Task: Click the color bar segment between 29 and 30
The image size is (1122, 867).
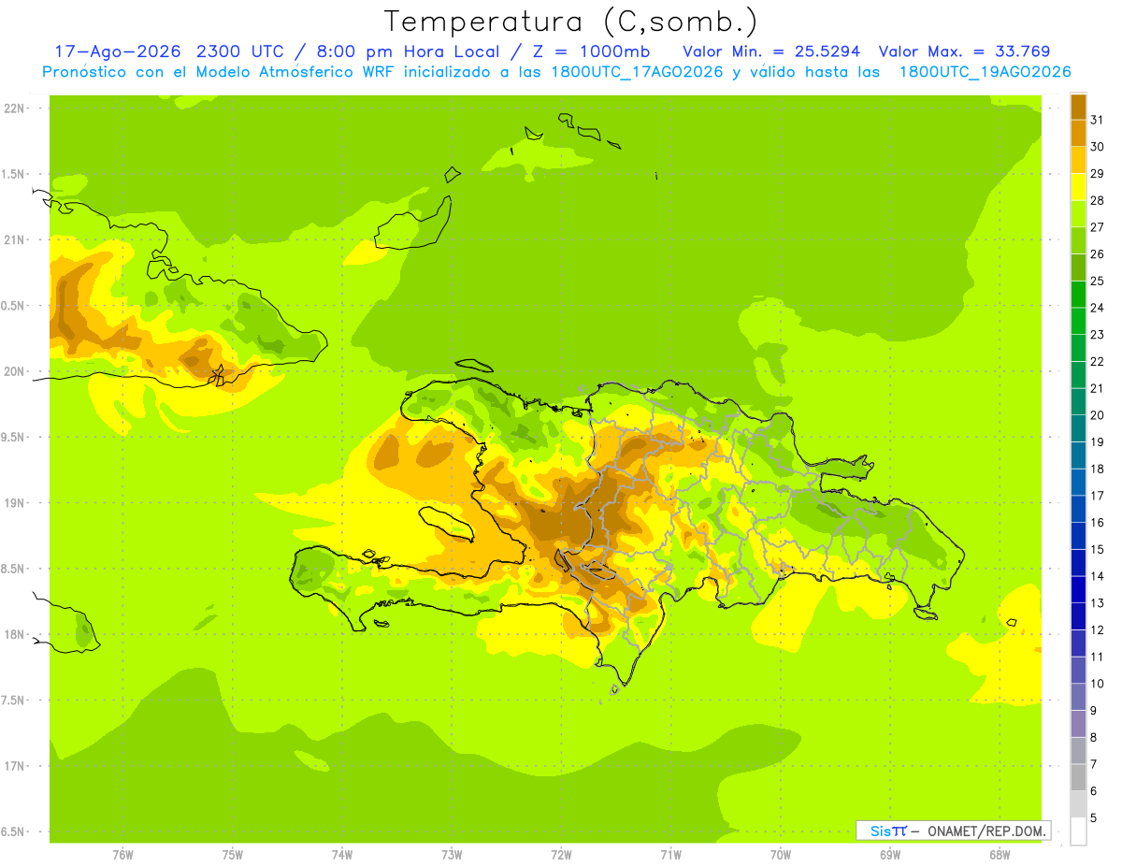Action: coord(1078,160)
